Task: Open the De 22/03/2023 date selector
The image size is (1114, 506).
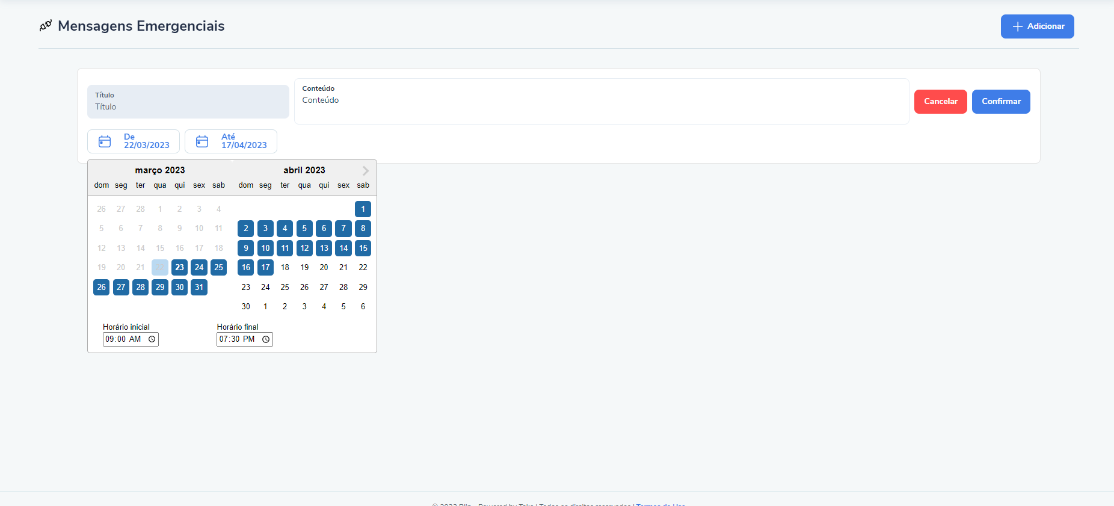Action: tap(134, 141)
